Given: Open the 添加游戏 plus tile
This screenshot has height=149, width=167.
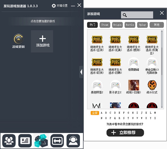Looking at the screenshot, I should click(x=42, y=41).
